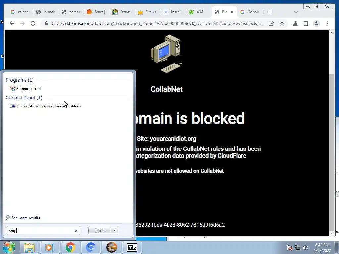Open Chrome three-dot menu
The image size is (339, 254).
tap(327, 23)
